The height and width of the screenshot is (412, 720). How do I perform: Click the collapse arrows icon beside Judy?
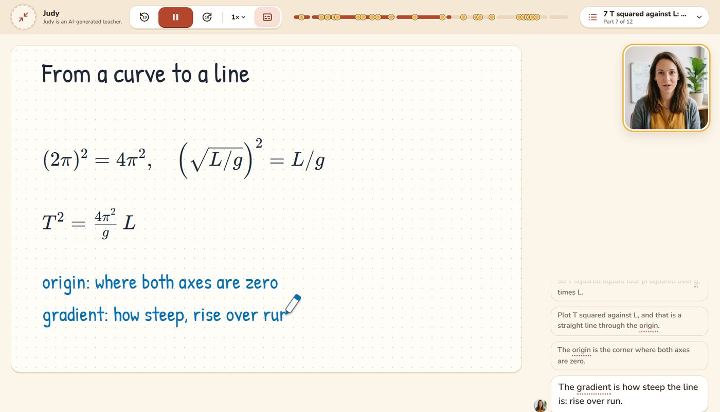[23, 17]
